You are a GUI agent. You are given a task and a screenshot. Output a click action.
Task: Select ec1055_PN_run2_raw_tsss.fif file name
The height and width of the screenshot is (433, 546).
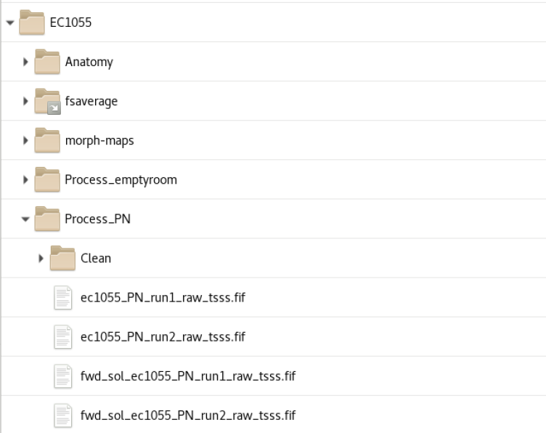163,336
